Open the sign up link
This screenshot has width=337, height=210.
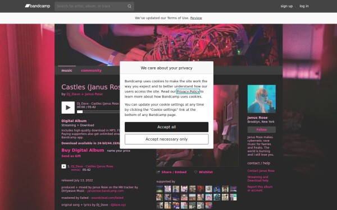click(286, 6)
